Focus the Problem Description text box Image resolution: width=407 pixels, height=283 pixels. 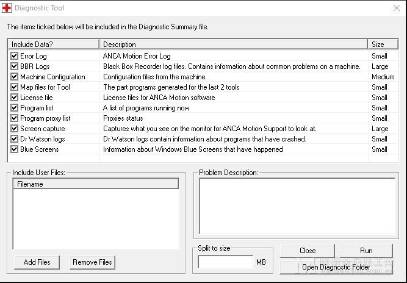297,206
